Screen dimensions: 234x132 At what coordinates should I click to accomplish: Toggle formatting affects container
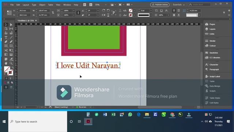pos(7,78)
